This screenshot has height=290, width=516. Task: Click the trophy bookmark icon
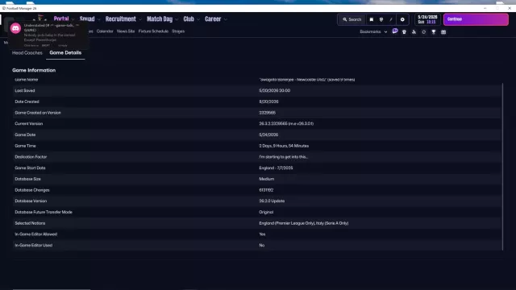click(434, 32)
